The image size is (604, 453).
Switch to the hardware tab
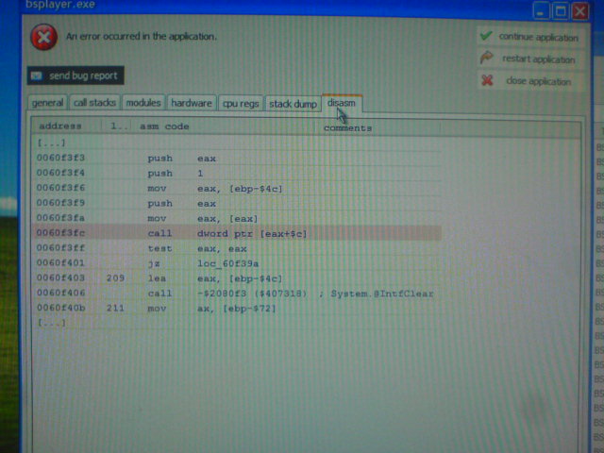coord(192,103)
